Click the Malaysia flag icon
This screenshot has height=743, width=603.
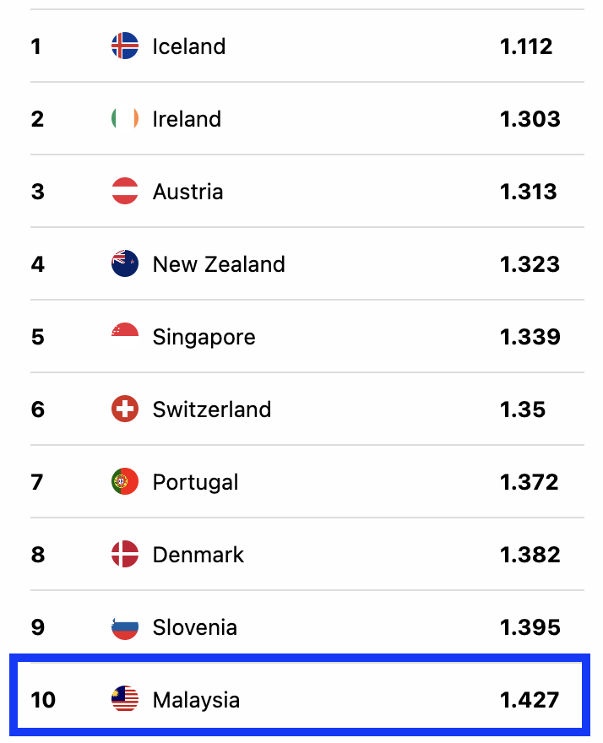click(125, 700)
